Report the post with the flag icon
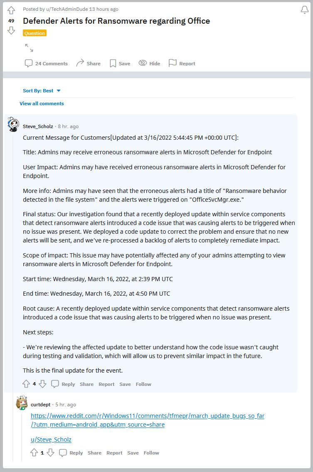The width and height of the screenshot is (313, 472). pos(182,63)
